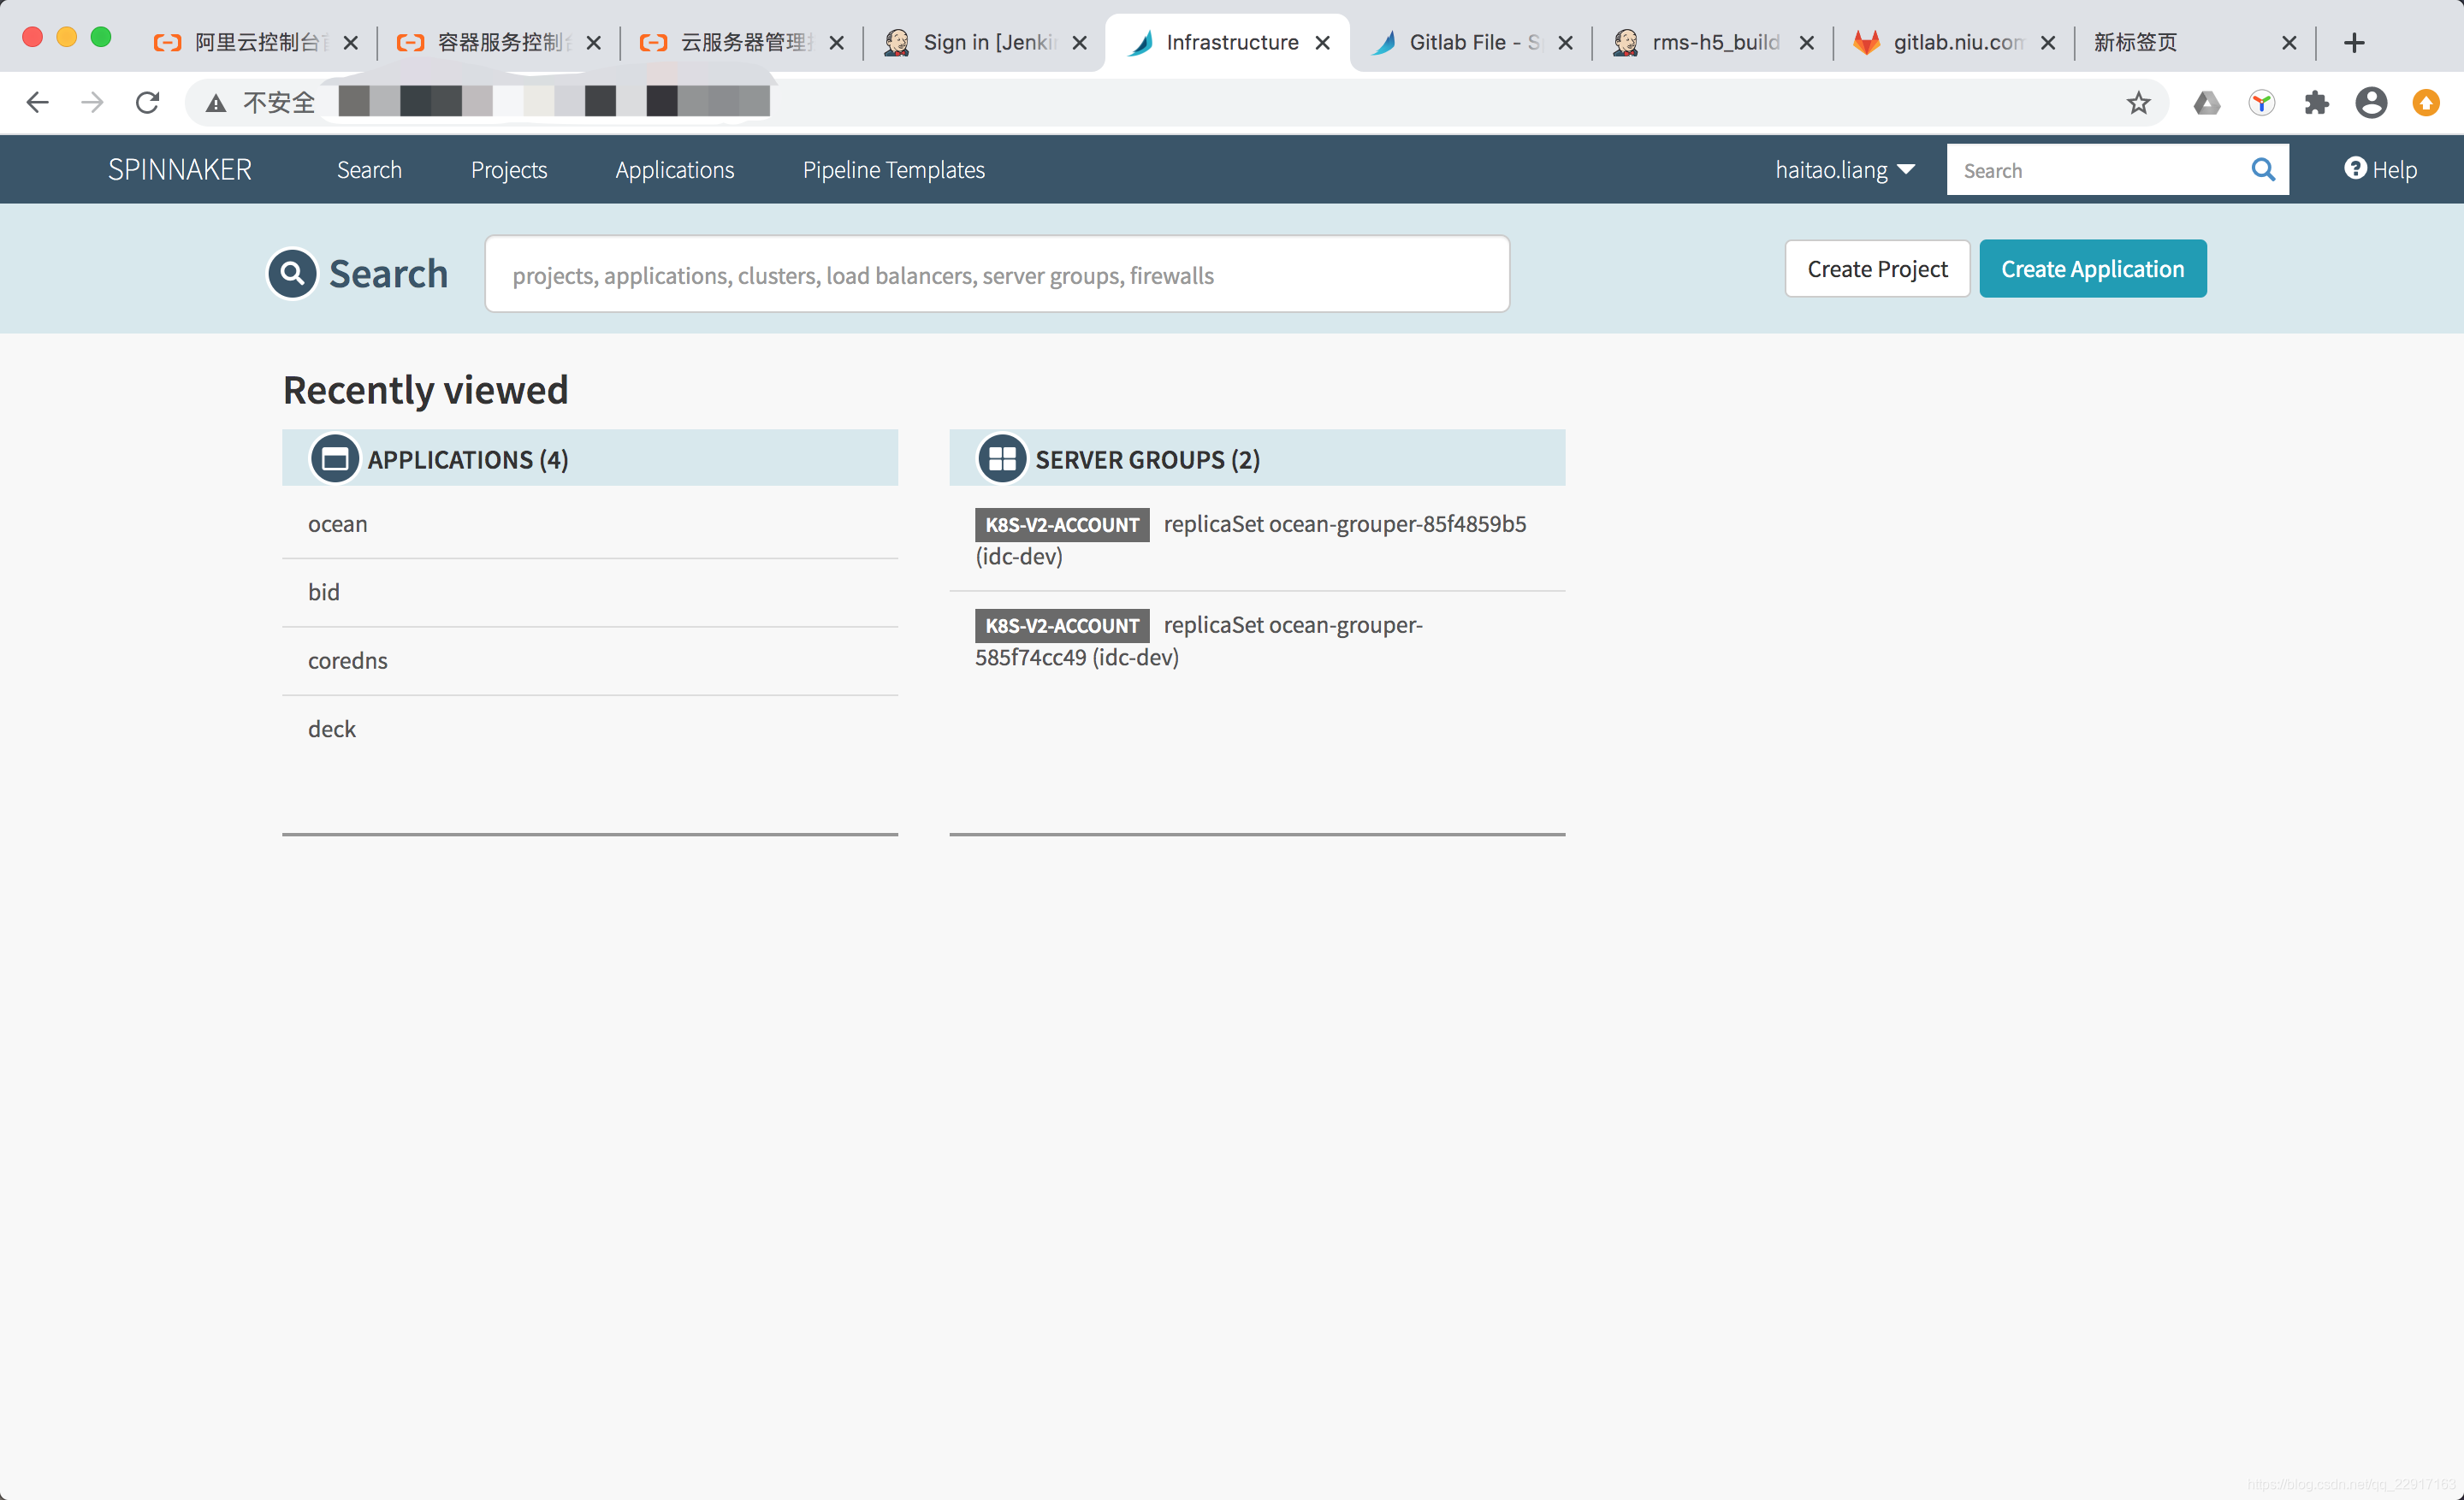This screenshot has width=2464, height=1500.
Task: Go back with the browser arrow
Action: (37, 102)
